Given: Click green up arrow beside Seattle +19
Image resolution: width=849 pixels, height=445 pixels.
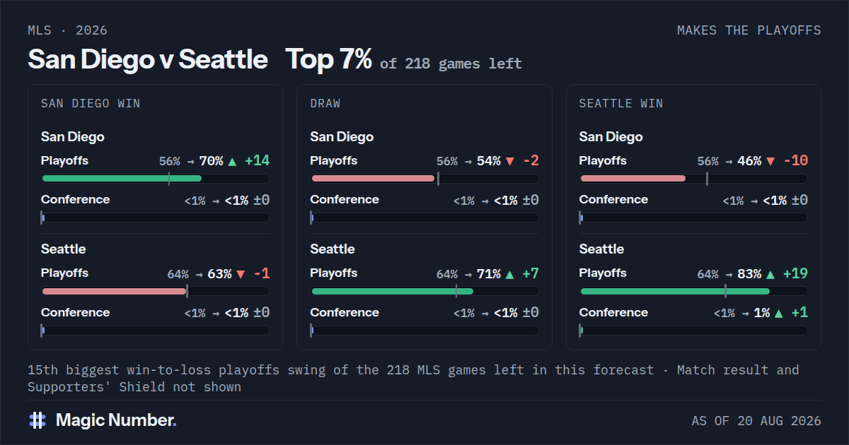Looking at the screenshot, I should [770, 274].
